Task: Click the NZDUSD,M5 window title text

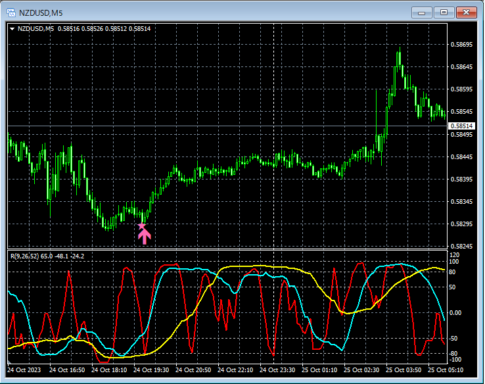Action: click(x=41, y=13)
